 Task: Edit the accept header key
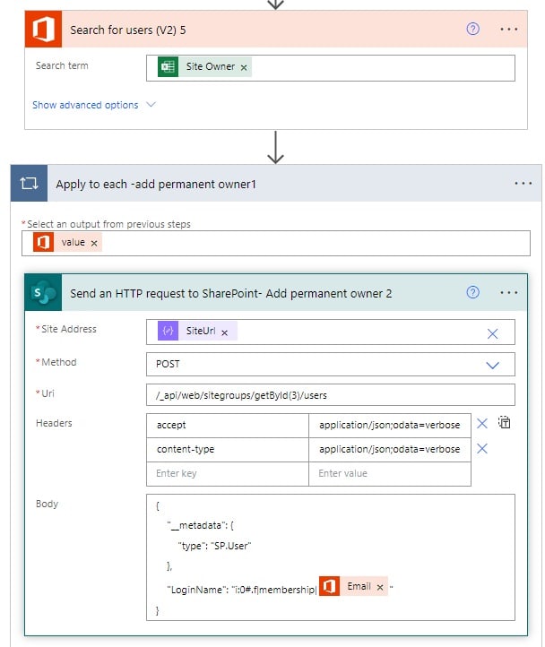pos(228,426)
